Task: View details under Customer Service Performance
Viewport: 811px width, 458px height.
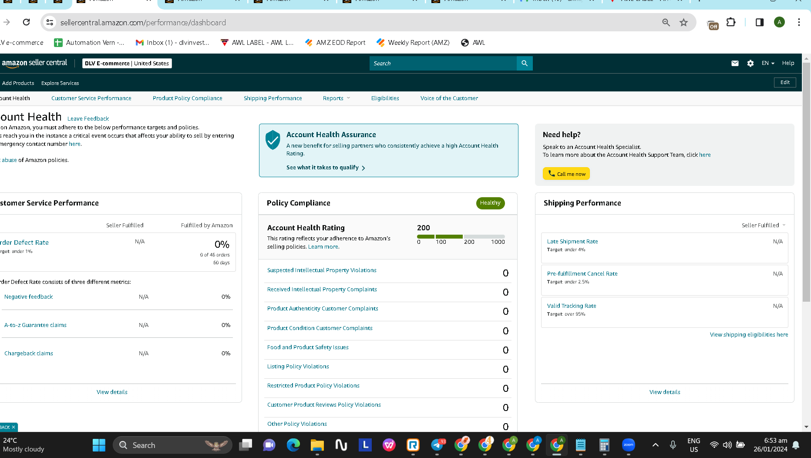Action: 112,392
